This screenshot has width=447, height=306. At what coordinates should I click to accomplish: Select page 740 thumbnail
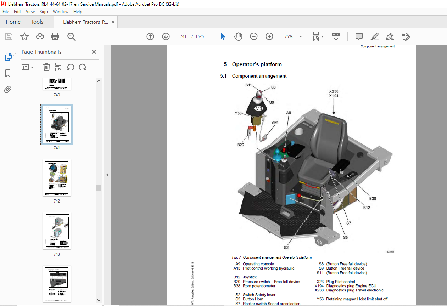click(57, 84)
